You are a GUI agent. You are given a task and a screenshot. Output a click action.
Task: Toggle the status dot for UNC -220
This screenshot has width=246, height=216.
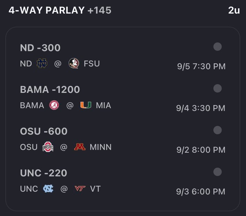point(218,172)
